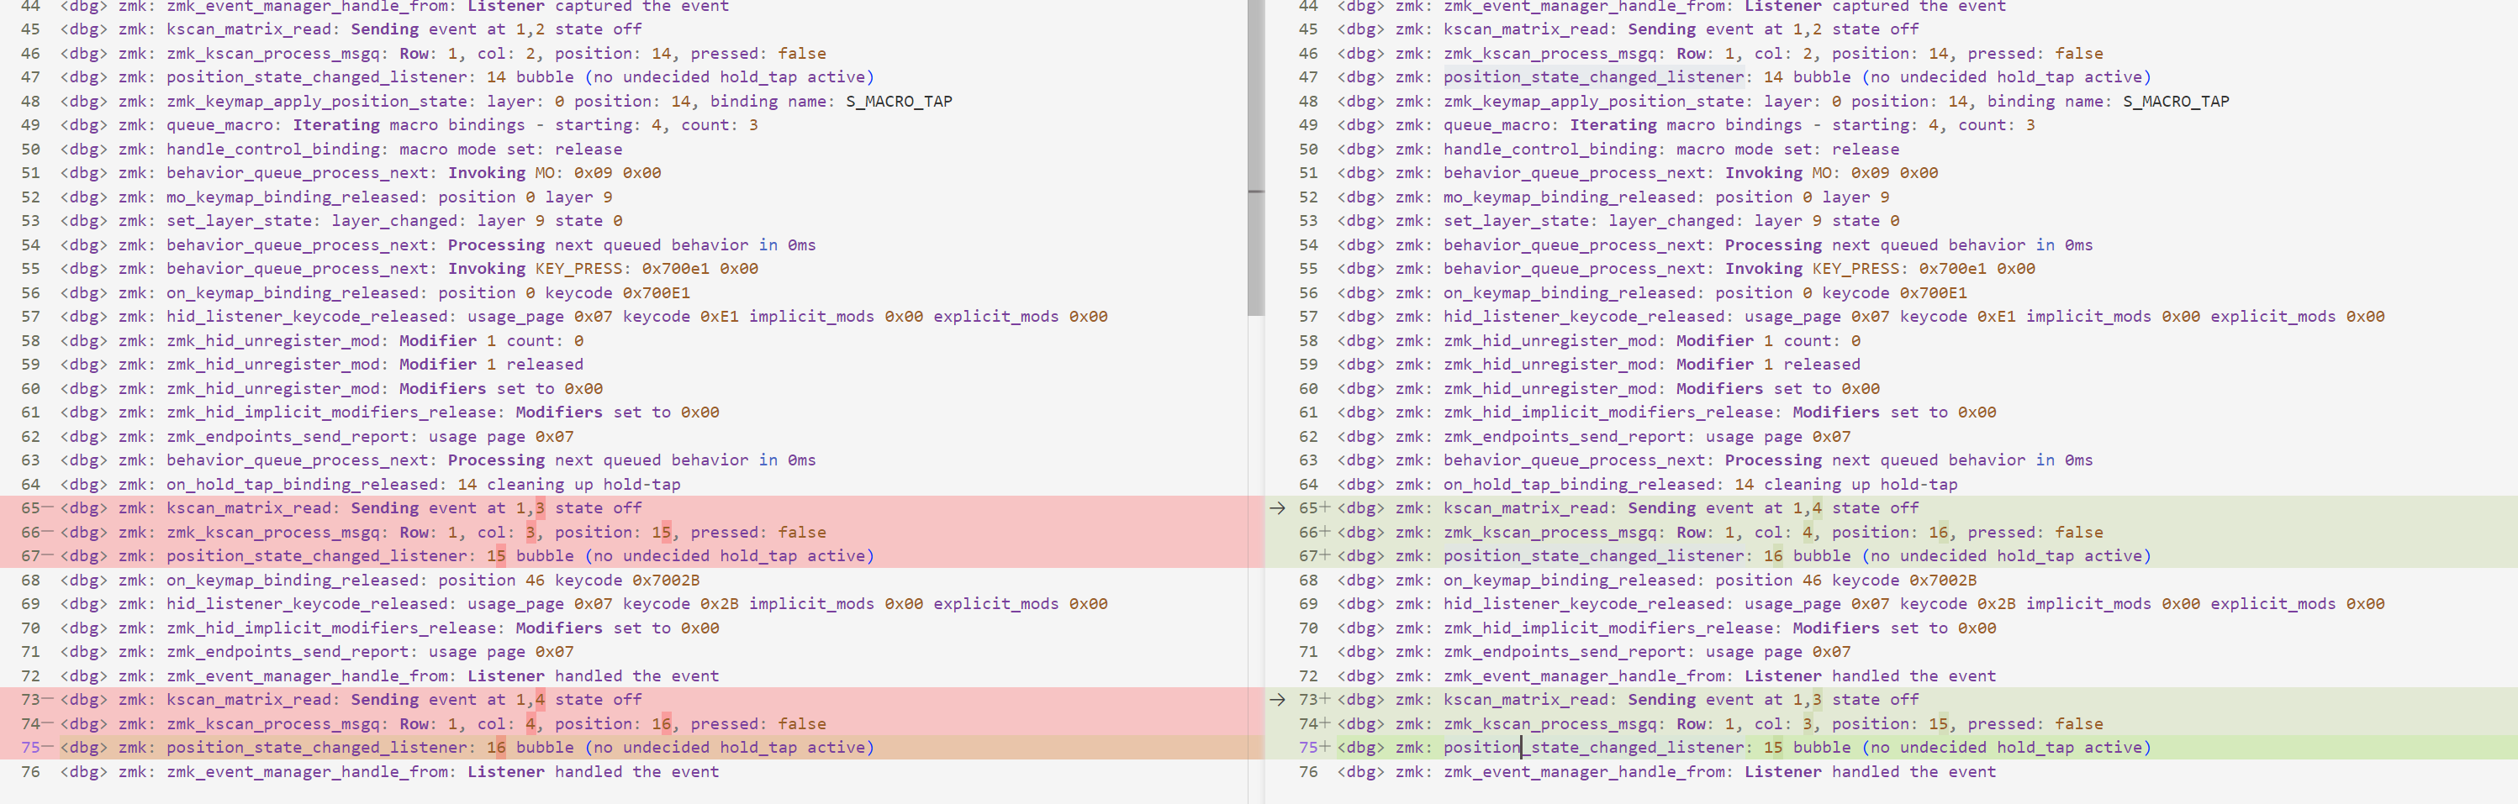Click highlighted '4' on added right line 65
Screen dimensions: 2518x804
(x=1817, y=508)
